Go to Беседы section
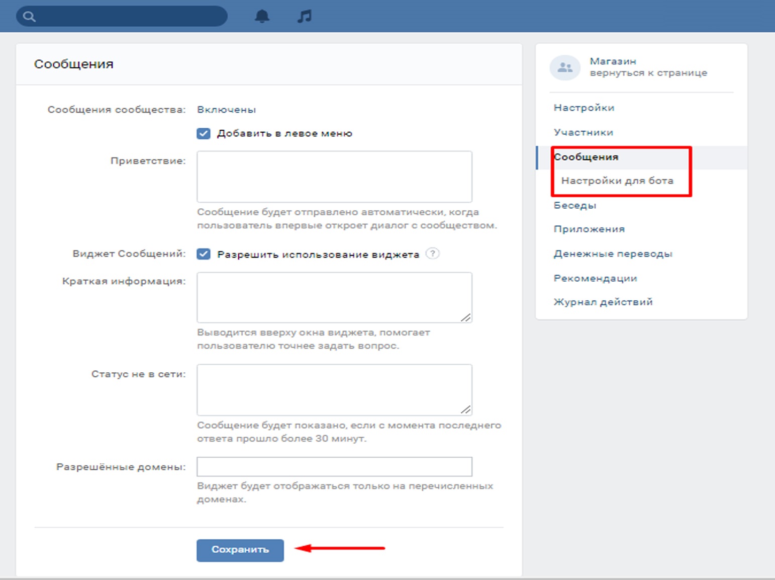Viewport: 775px width, 580px height. pos(574,205)
